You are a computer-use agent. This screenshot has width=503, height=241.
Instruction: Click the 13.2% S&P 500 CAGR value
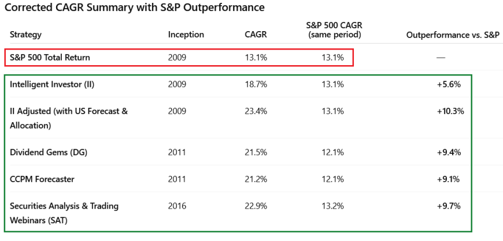[x=332, y=206]
